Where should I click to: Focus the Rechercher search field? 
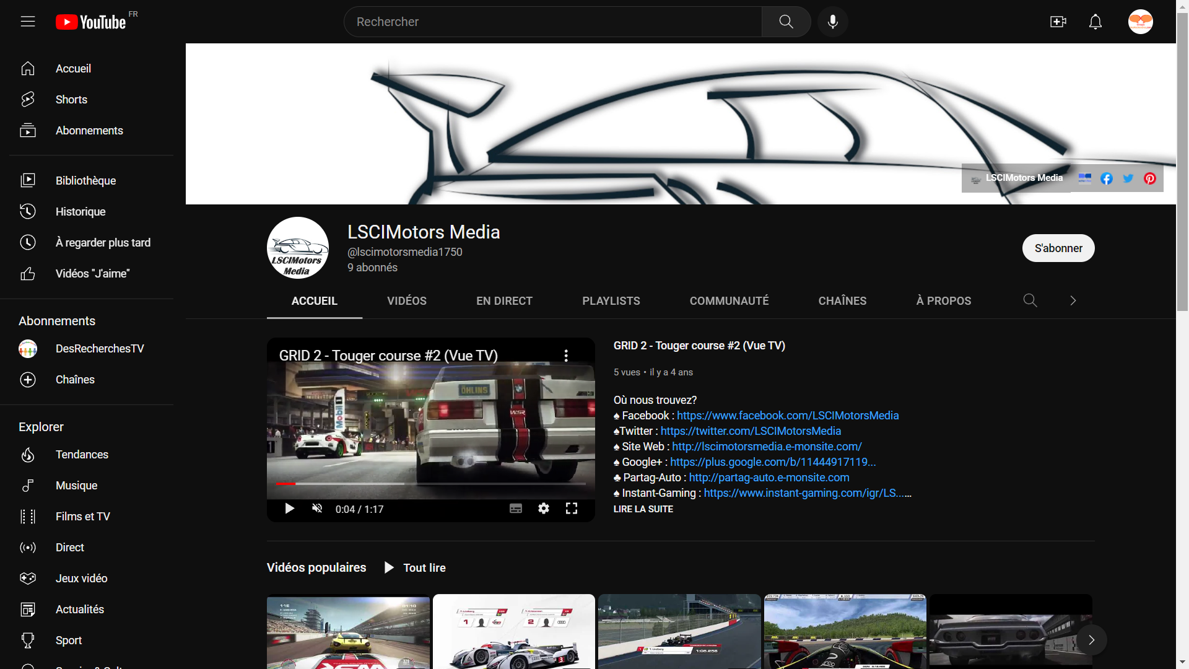pyautogui.click(x=553, y=22)
